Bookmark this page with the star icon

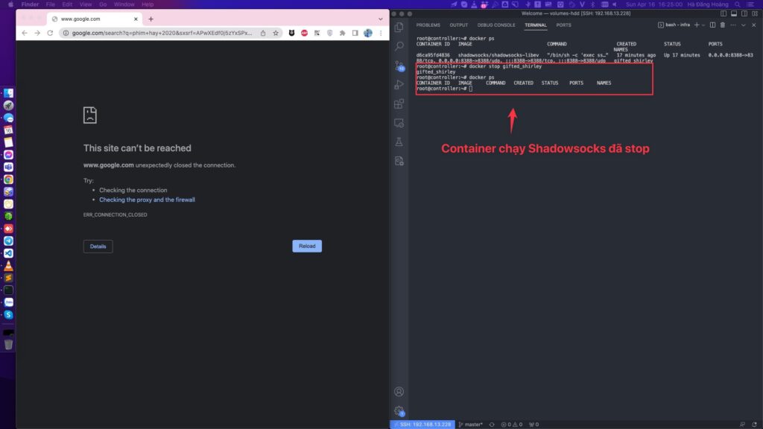276,33
